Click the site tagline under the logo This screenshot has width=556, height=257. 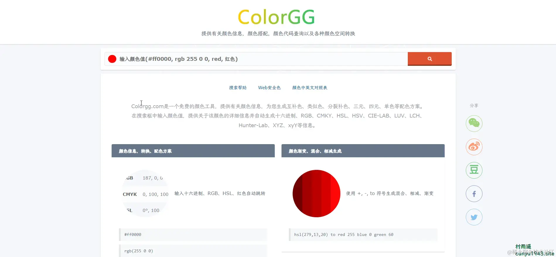click(x=278, y=34)
